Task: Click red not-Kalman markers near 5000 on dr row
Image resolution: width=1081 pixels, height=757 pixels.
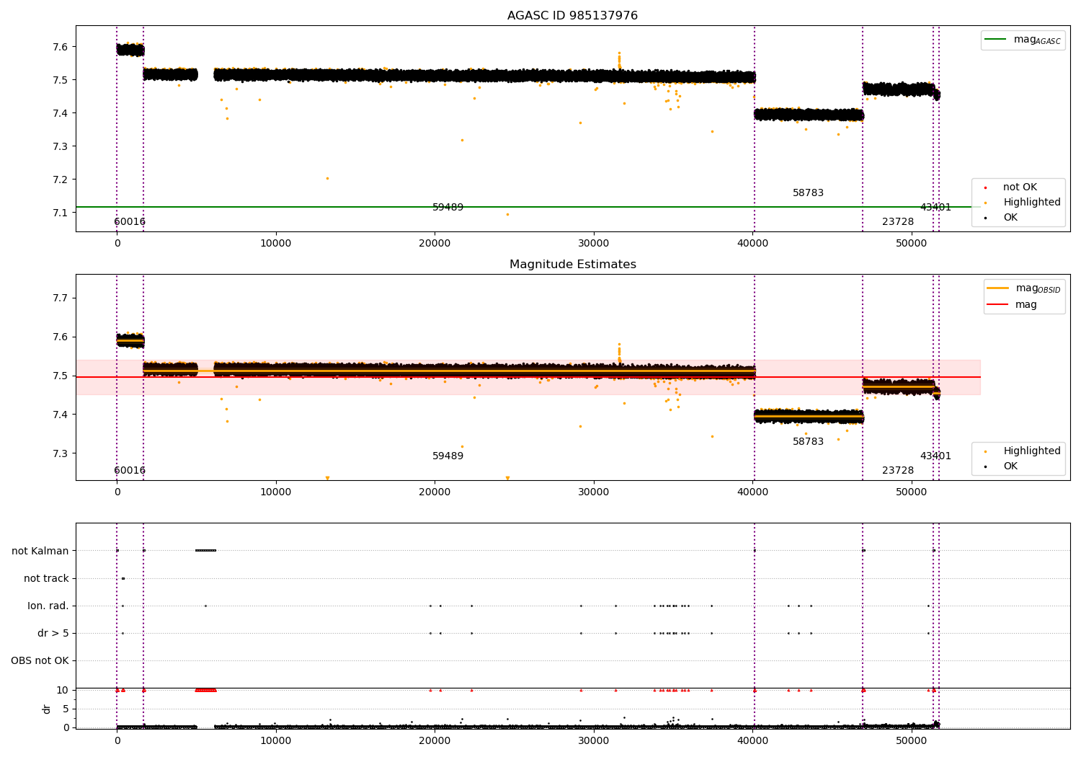Action: 205,690
